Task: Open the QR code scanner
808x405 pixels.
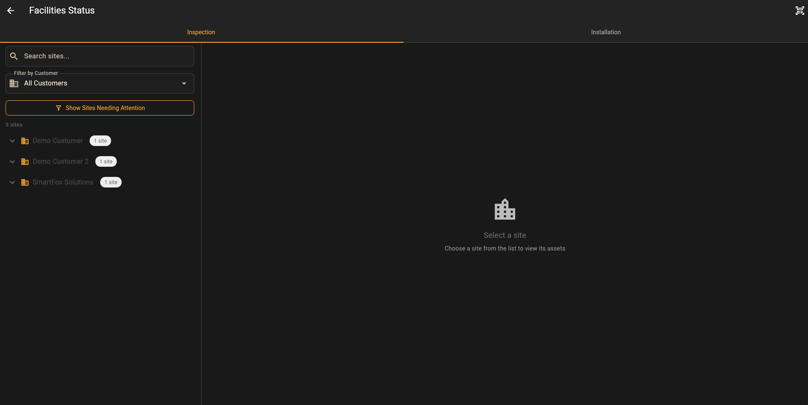Action: pos(800,10)
